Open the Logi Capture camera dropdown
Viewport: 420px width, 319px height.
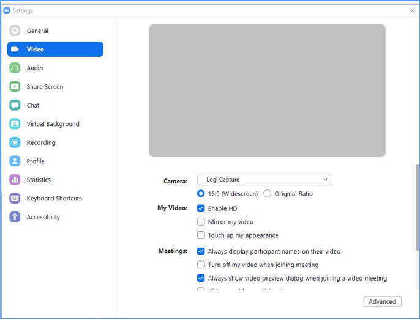click(263, 180)
